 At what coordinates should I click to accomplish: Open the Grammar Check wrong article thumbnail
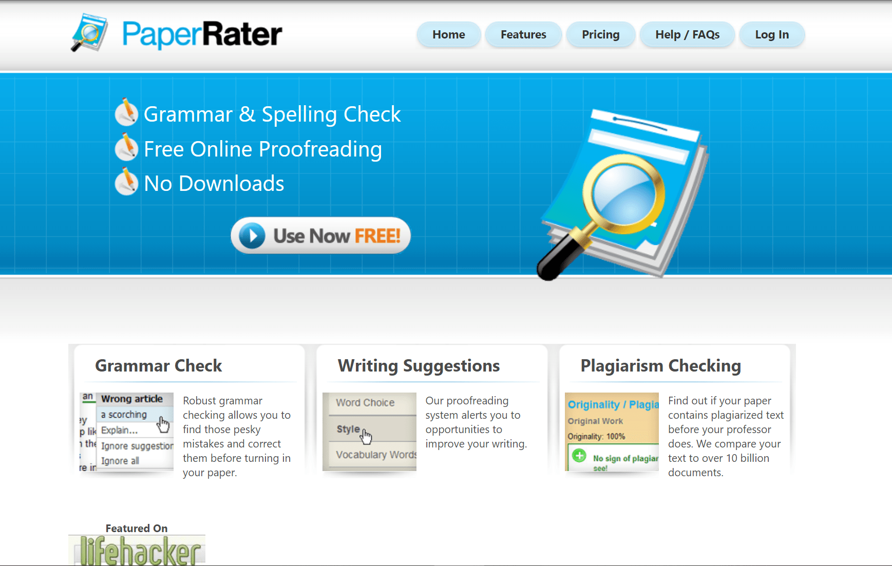tap(126, 432)
